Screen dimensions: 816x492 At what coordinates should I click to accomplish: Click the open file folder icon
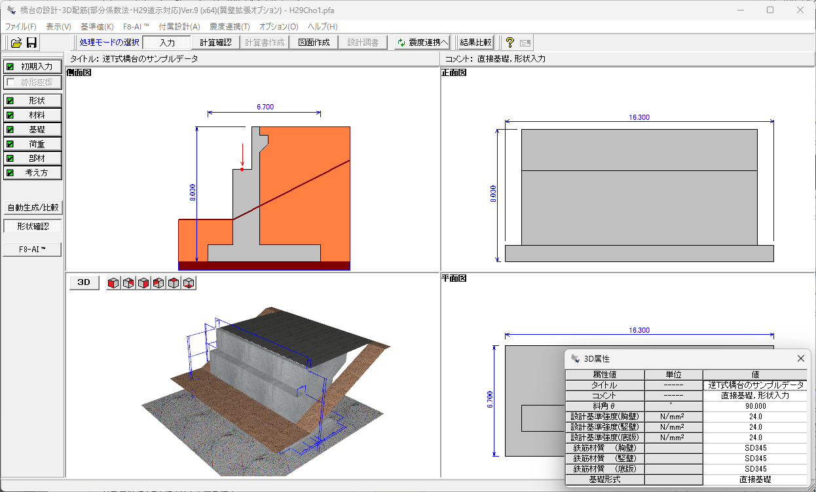16,43
